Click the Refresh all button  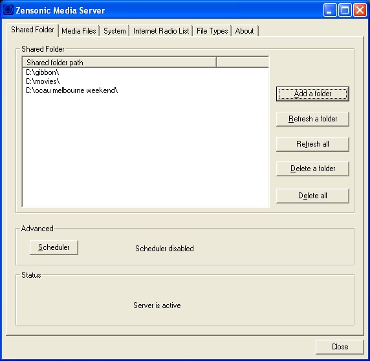click(x=312, y=144)
